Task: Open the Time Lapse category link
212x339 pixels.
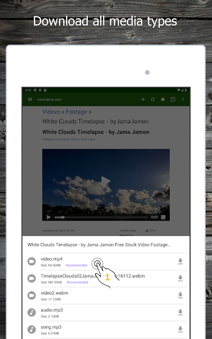Action: [88, 139]
